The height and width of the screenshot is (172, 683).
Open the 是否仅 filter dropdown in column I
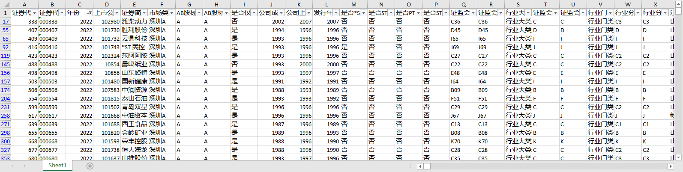[254, 13]
